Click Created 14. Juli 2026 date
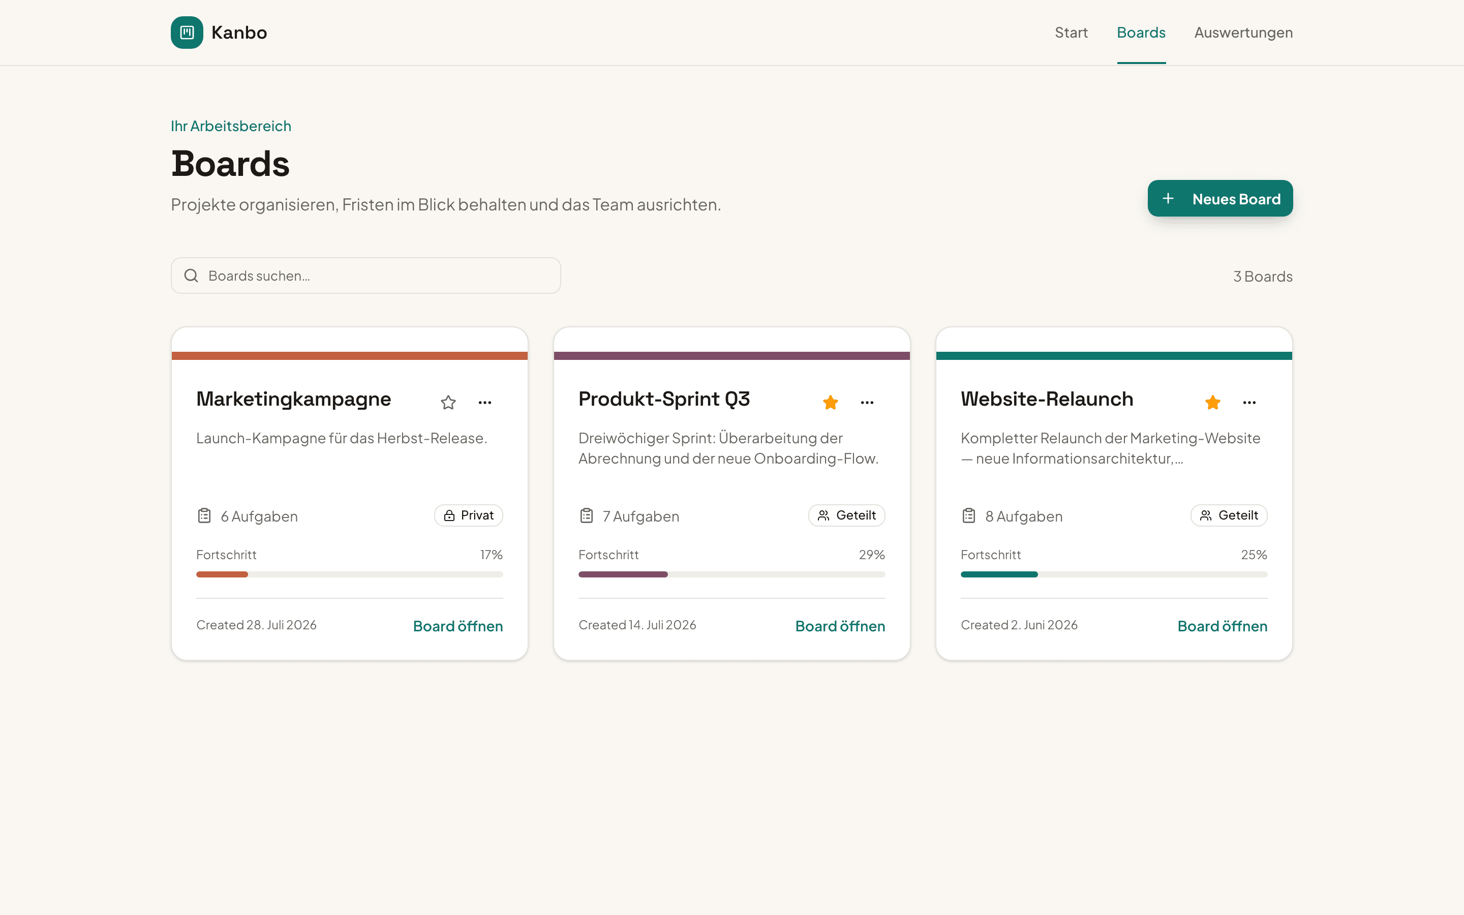The image size is (1464, 915). click(x=637, y=625)
